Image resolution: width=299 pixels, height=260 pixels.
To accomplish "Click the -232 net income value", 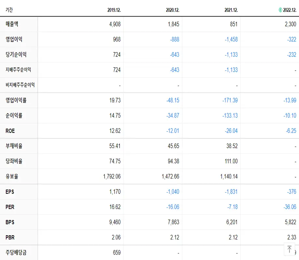I will coord(292,55).
